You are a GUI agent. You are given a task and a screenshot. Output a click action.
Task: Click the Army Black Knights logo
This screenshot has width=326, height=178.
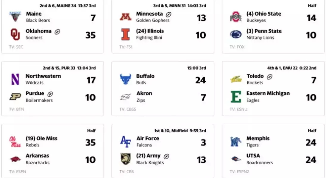tap(126, 159)
